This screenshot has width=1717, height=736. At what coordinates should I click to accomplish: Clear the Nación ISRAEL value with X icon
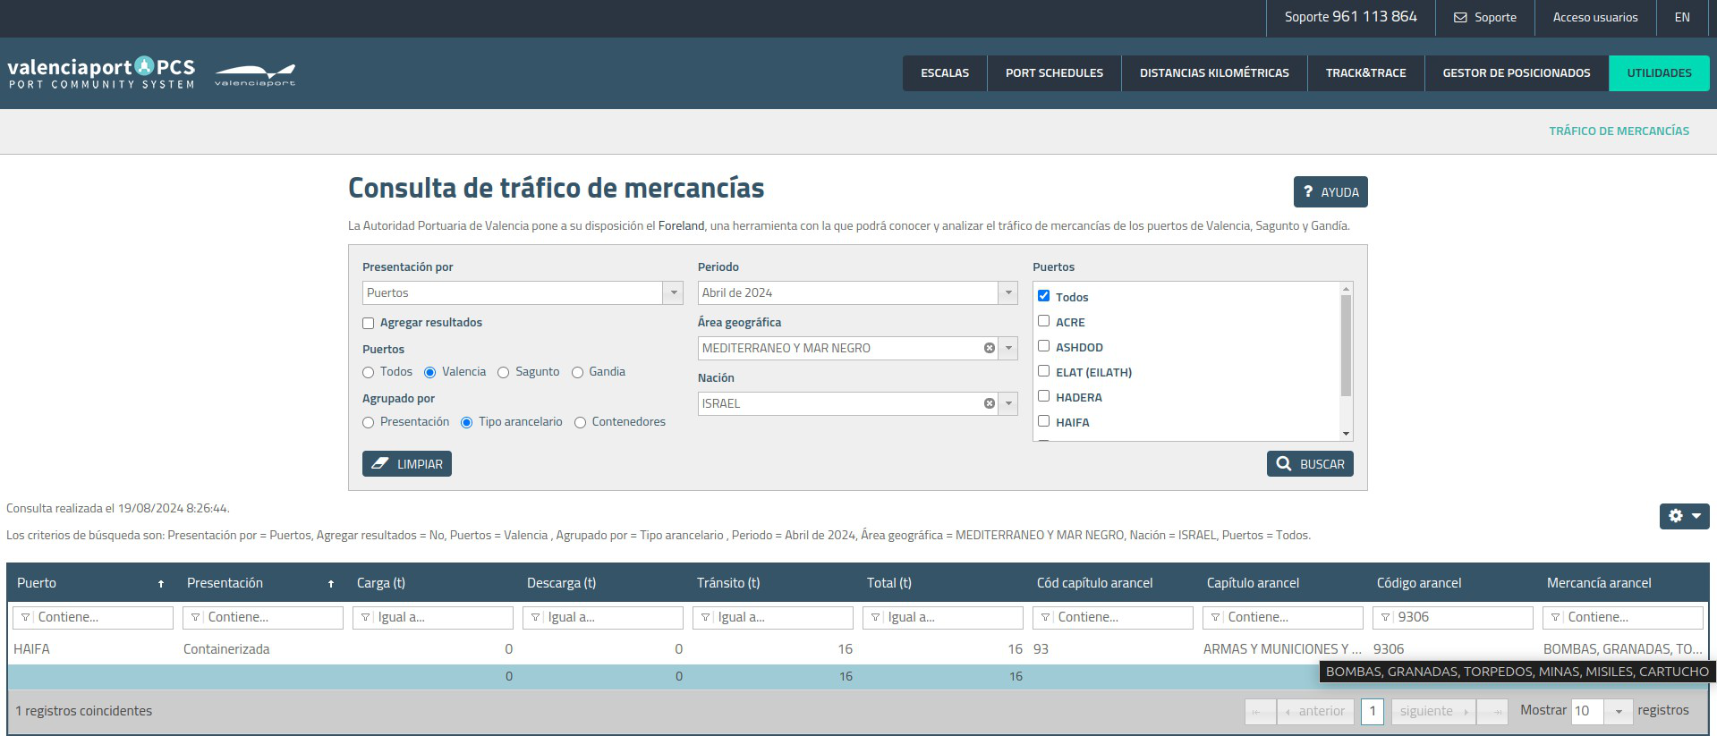click(x=989, y=403)
